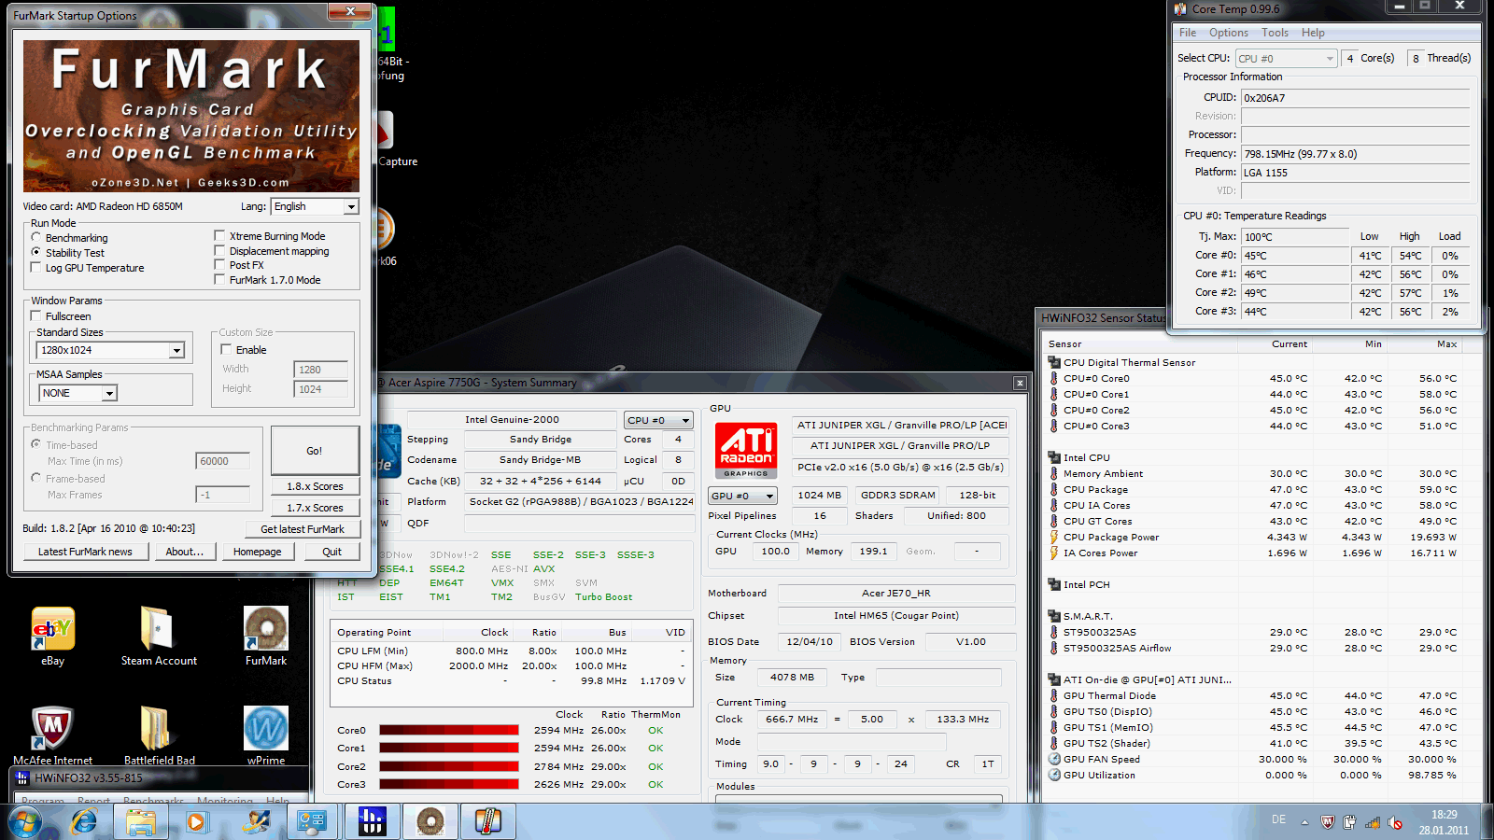Enable Xtreme Burning Mode
The width and height of the screenshot is (1494, 840).
click(219, 236)
